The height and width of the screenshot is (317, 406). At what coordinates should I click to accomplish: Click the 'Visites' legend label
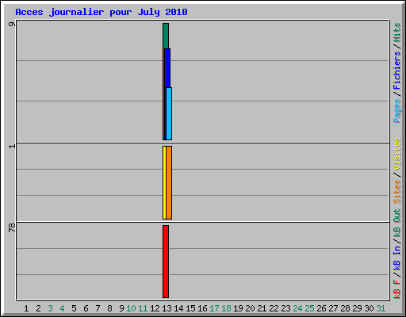tap(397, 154)
